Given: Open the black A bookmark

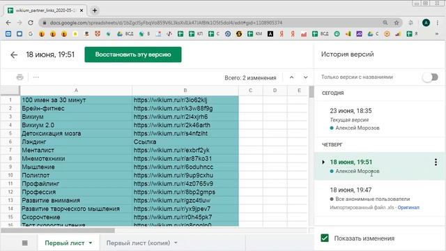Looking at the screenshot, I should 270,34.
